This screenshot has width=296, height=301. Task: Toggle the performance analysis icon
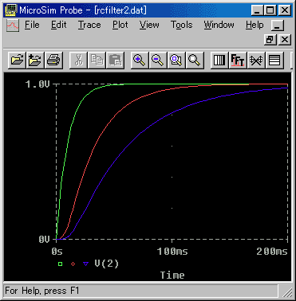(256, 61)
